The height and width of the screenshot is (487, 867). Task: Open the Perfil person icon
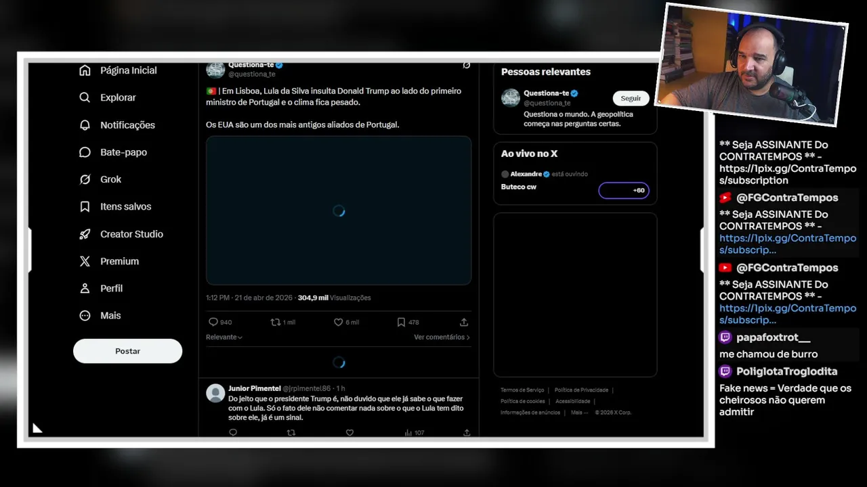tap(85, 288)
